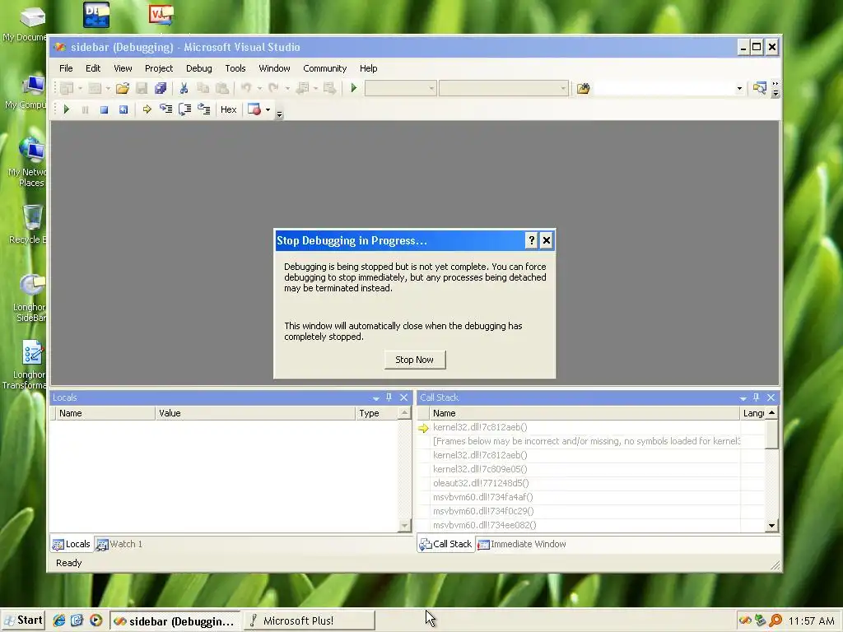Open the Help menu

(x=368, y=68)
